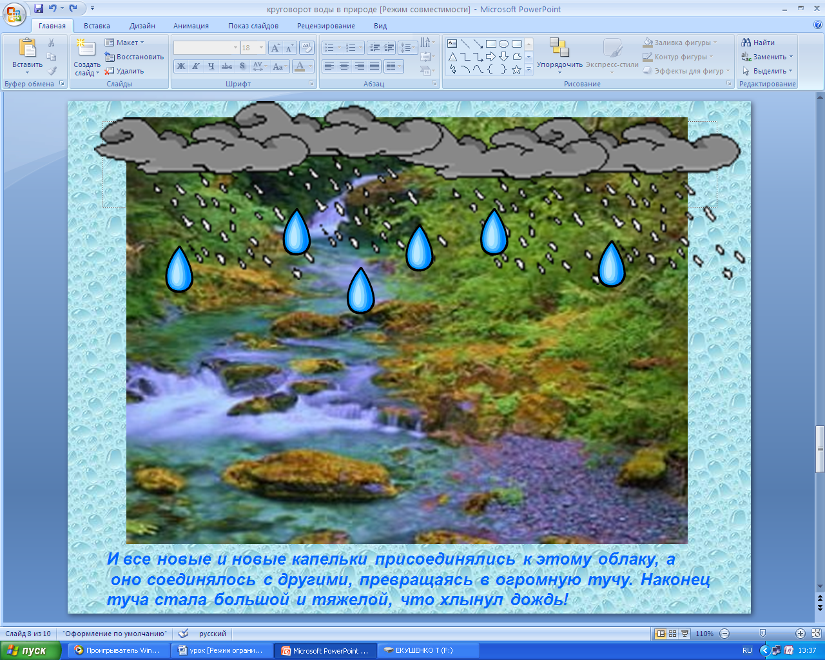
Task: Switch to normal view in the status bar
Action: [660, 634]
